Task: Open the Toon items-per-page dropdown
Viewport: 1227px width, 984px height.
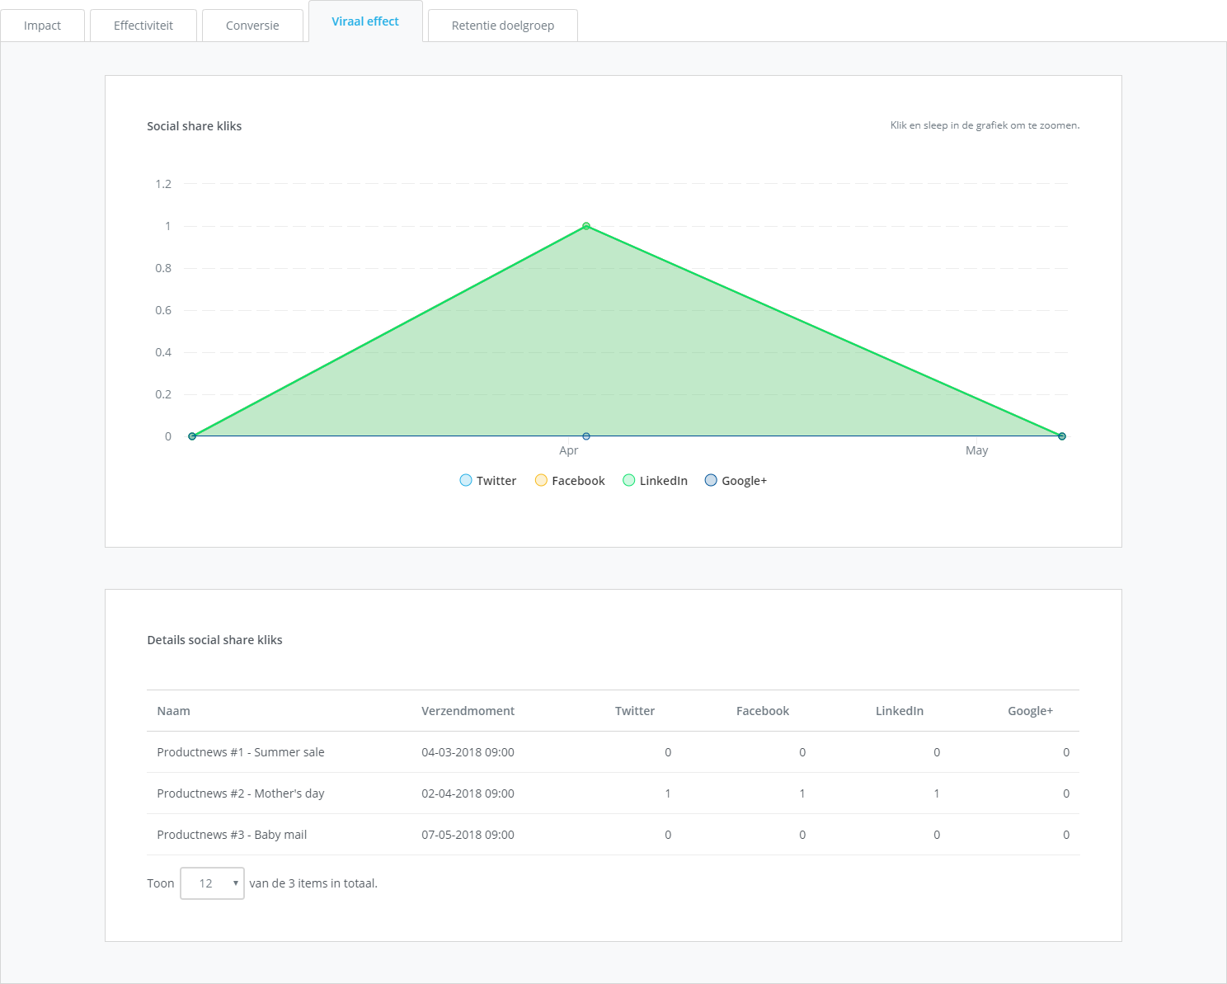Action: 212,883
